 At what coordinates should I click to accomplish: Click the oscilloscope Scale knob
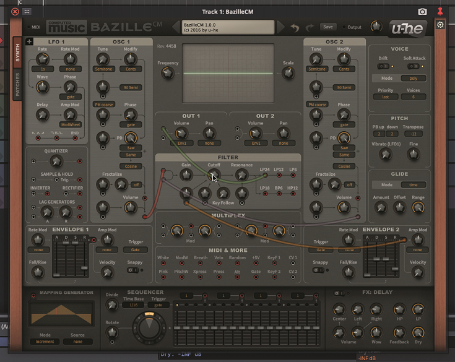(288, 73)
